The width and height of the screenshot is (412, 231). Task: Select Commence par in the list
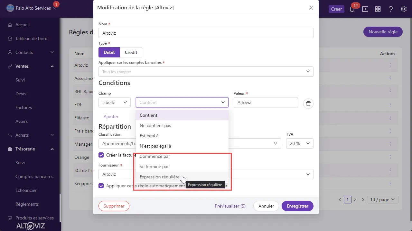click(x=182, y=156)
